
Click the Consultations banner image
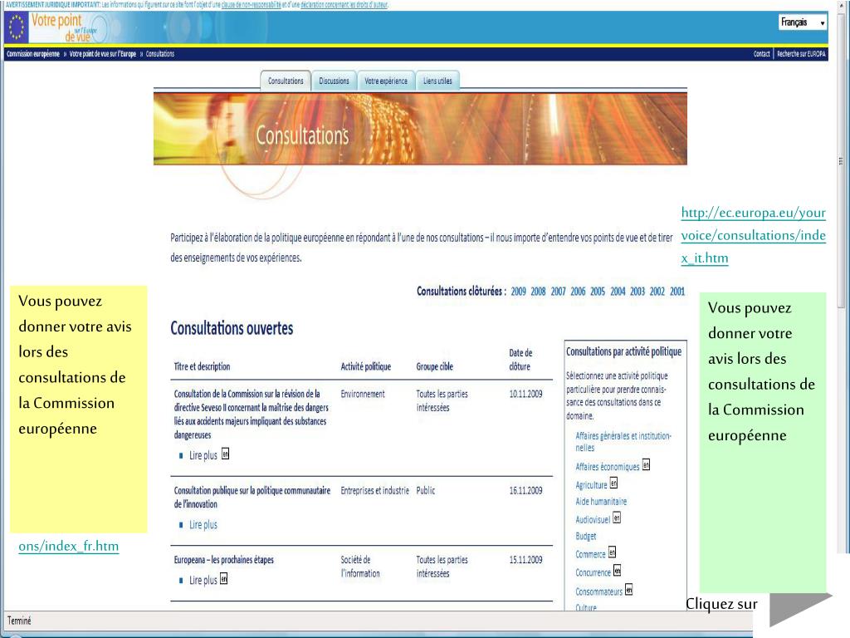tap(420, 129)
